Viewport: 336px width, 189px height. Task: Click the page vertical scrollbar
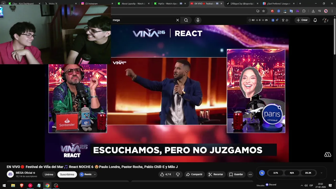click(334, 37)
